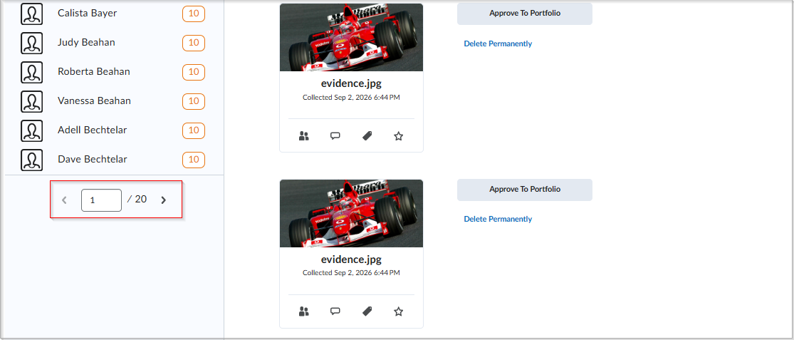Click bottom Approve To Portfolio button

525,190
